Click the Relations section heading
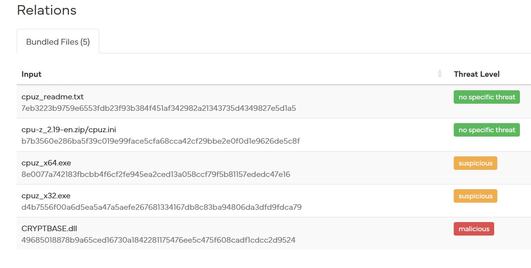This screenshot has width=531, height=268. click(47, 10)
